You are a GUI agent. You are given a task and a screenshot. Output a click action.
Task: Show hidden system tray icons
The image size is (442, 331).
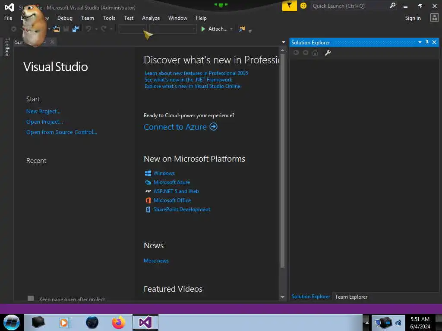click(367, 322)
